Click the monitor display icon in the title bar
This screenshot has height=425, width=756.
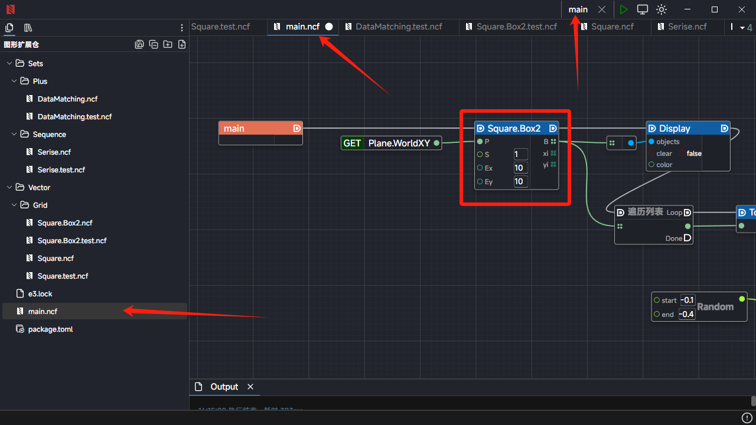tap(643, 9)
